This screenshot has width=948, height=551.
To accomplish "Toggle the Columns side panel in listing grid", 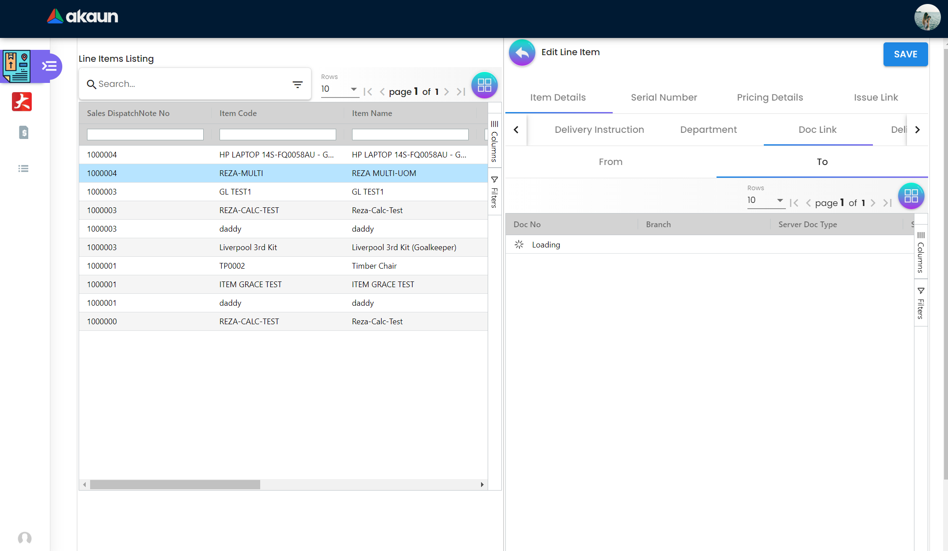I will (494, 141).
